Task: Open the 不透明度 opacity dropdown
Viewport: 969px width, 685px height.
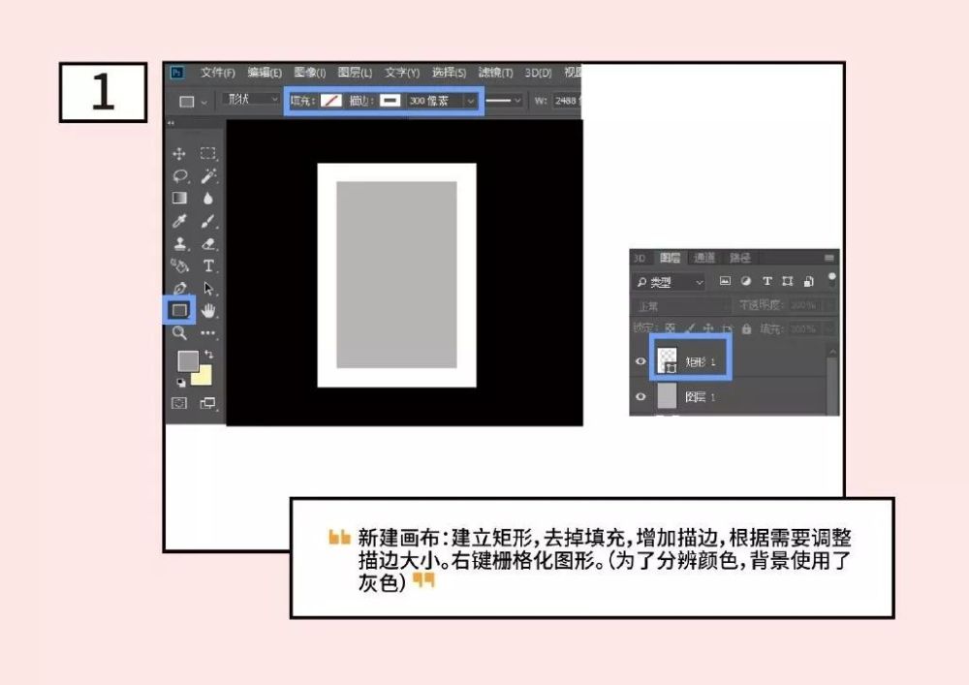Action: click(x=830, y=305)
